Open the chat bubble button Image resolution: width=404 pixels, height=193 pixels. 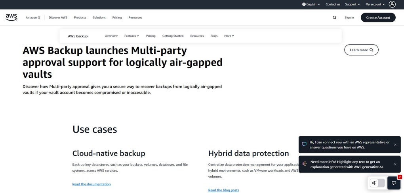pos(394,183)
